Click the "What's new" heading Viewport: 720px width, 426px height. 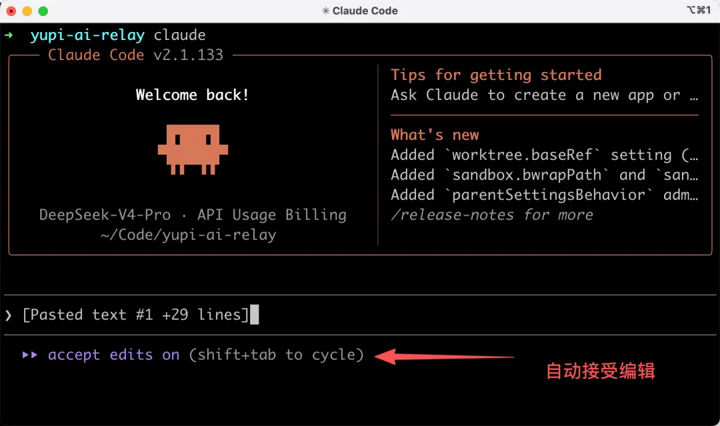(x=435, y=135)
